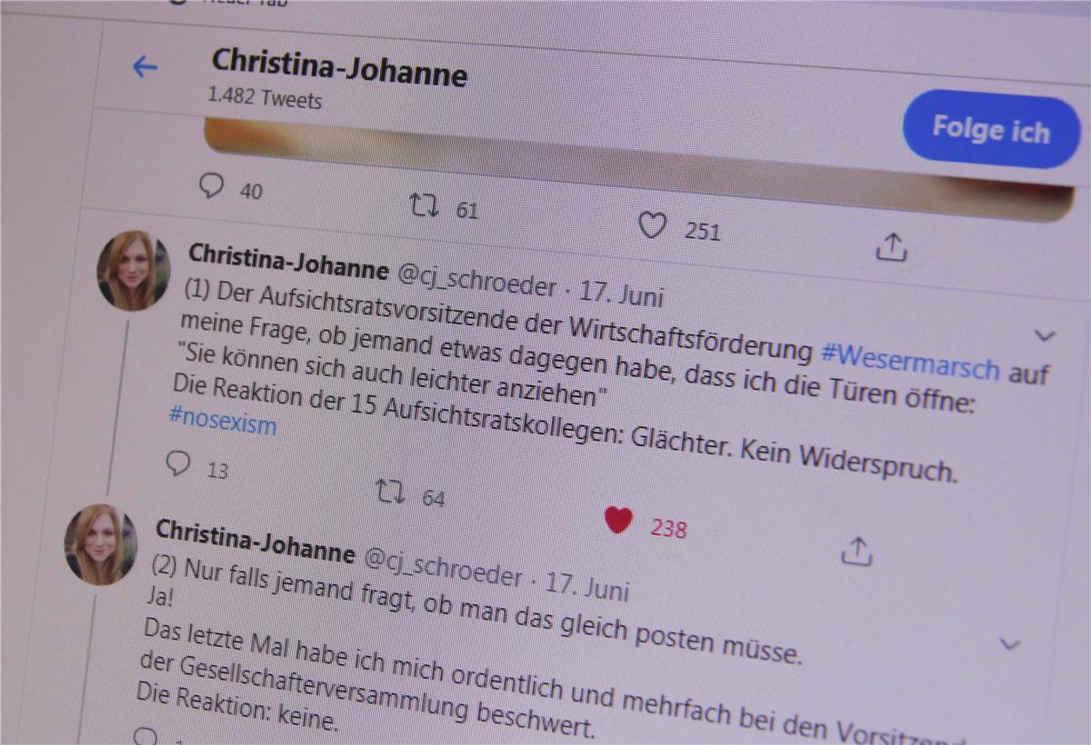Open Christina-Johanne name on the second tweet

(x=255, y=539)
